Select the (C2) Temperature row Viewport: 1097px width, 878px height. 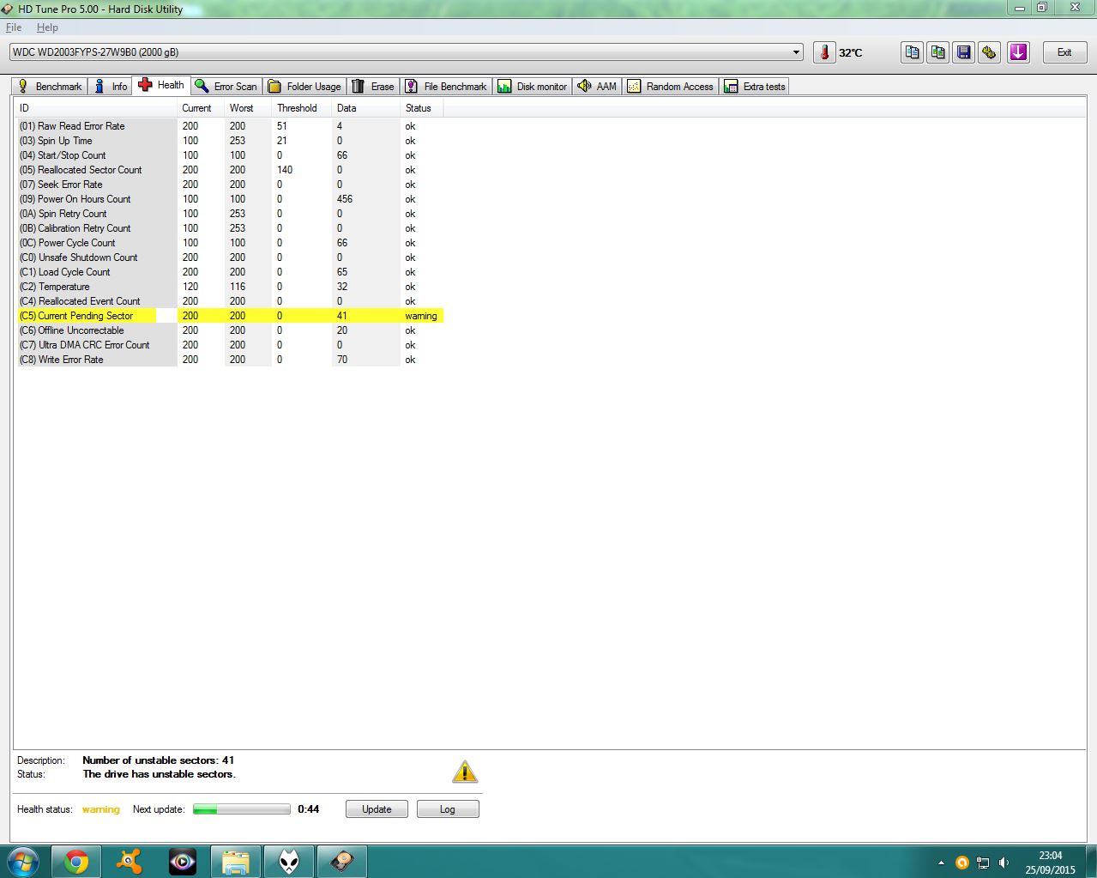click(x=229, y=287)
